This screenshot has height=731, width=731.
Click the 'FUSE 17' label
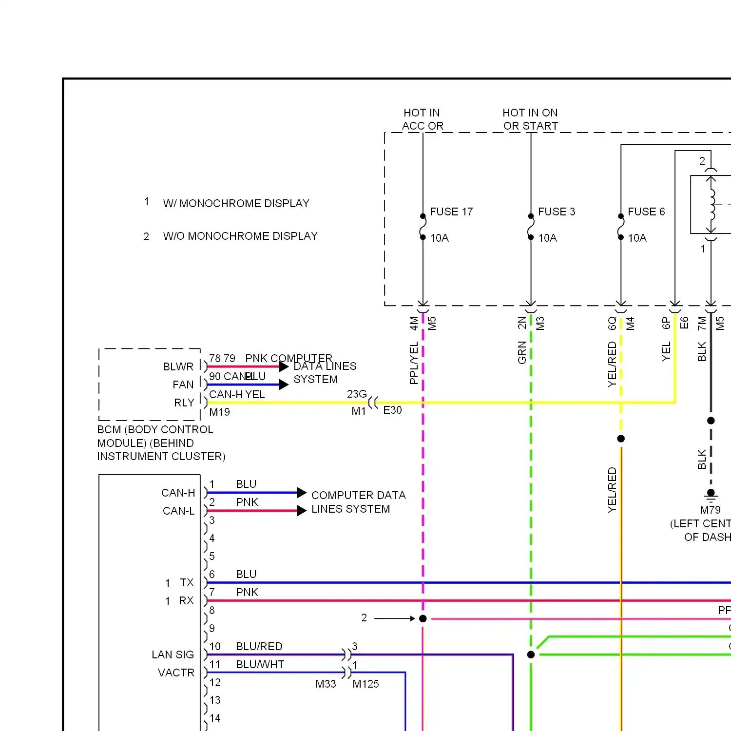[451, 212]
